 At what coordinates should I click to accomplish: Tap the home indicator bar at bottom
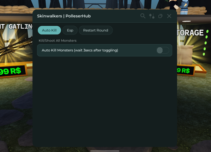[105, 151]
